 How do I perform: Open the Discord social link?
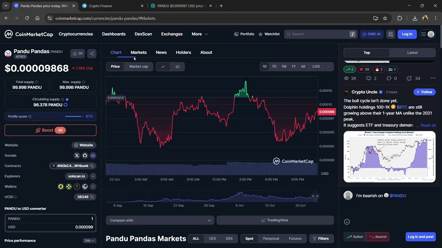click(x=93, y=155)
